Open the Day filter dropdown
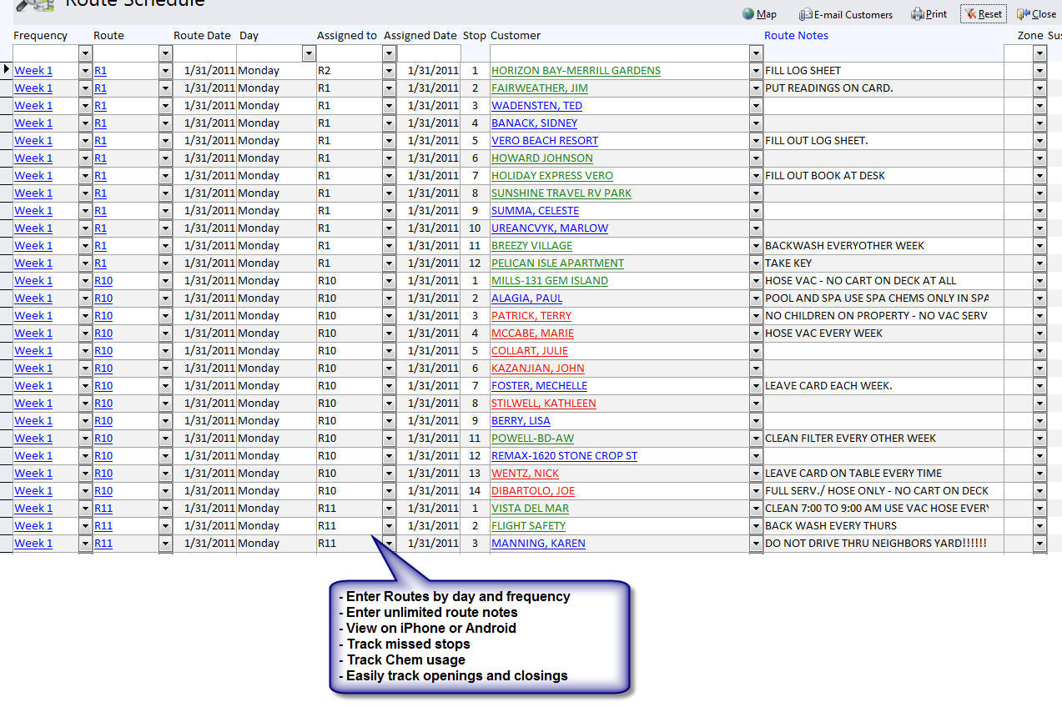 tap(309, 53)
